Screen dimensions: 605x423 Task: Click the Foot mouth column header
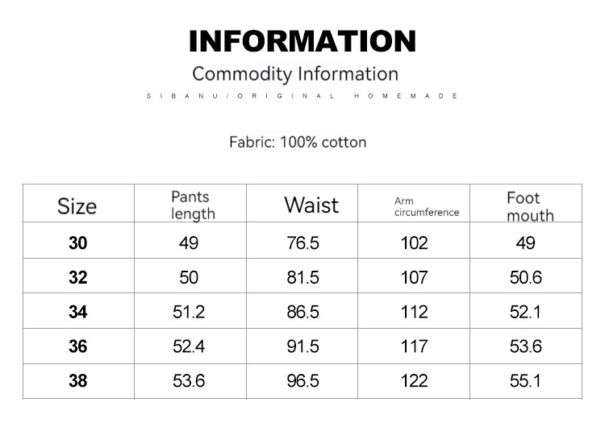coord(530,206)
